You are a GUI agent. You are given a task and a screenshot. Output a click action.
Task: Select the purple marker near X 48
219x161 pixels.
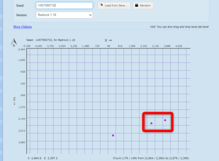[113, 135]
